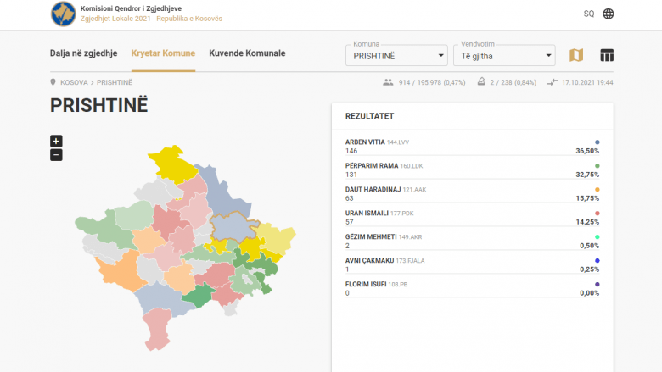This screenshot has width=662, height=372.
Task: Open the Komuna dropdown
Action: click(x=396, y=55)
